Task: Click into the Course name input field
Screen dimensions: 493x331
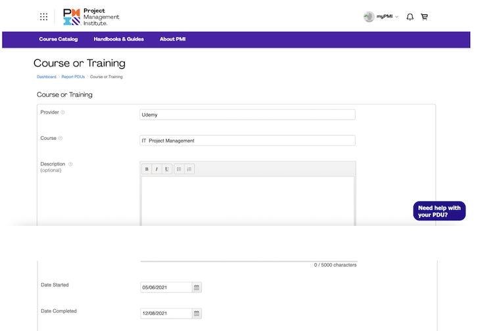Action: 247,141
